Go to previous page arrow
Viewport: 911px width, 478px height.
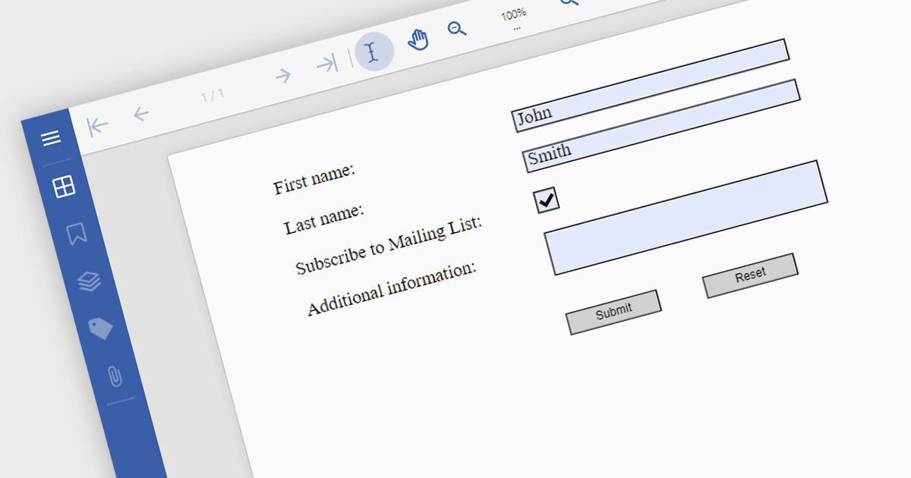141,114
